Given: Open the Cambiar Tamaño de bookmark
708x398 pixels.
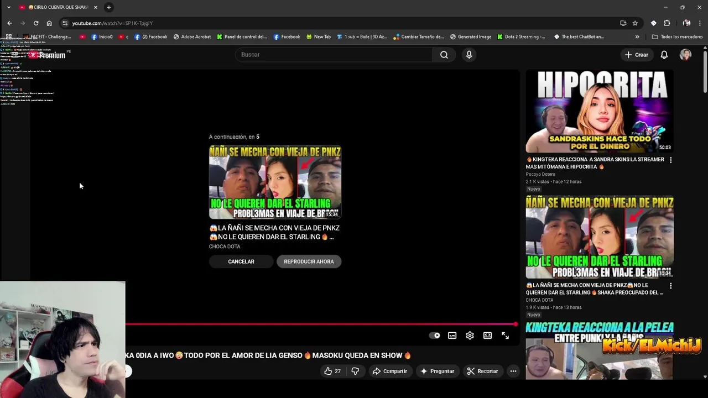Looking at the screenshot, I should 419,37.
